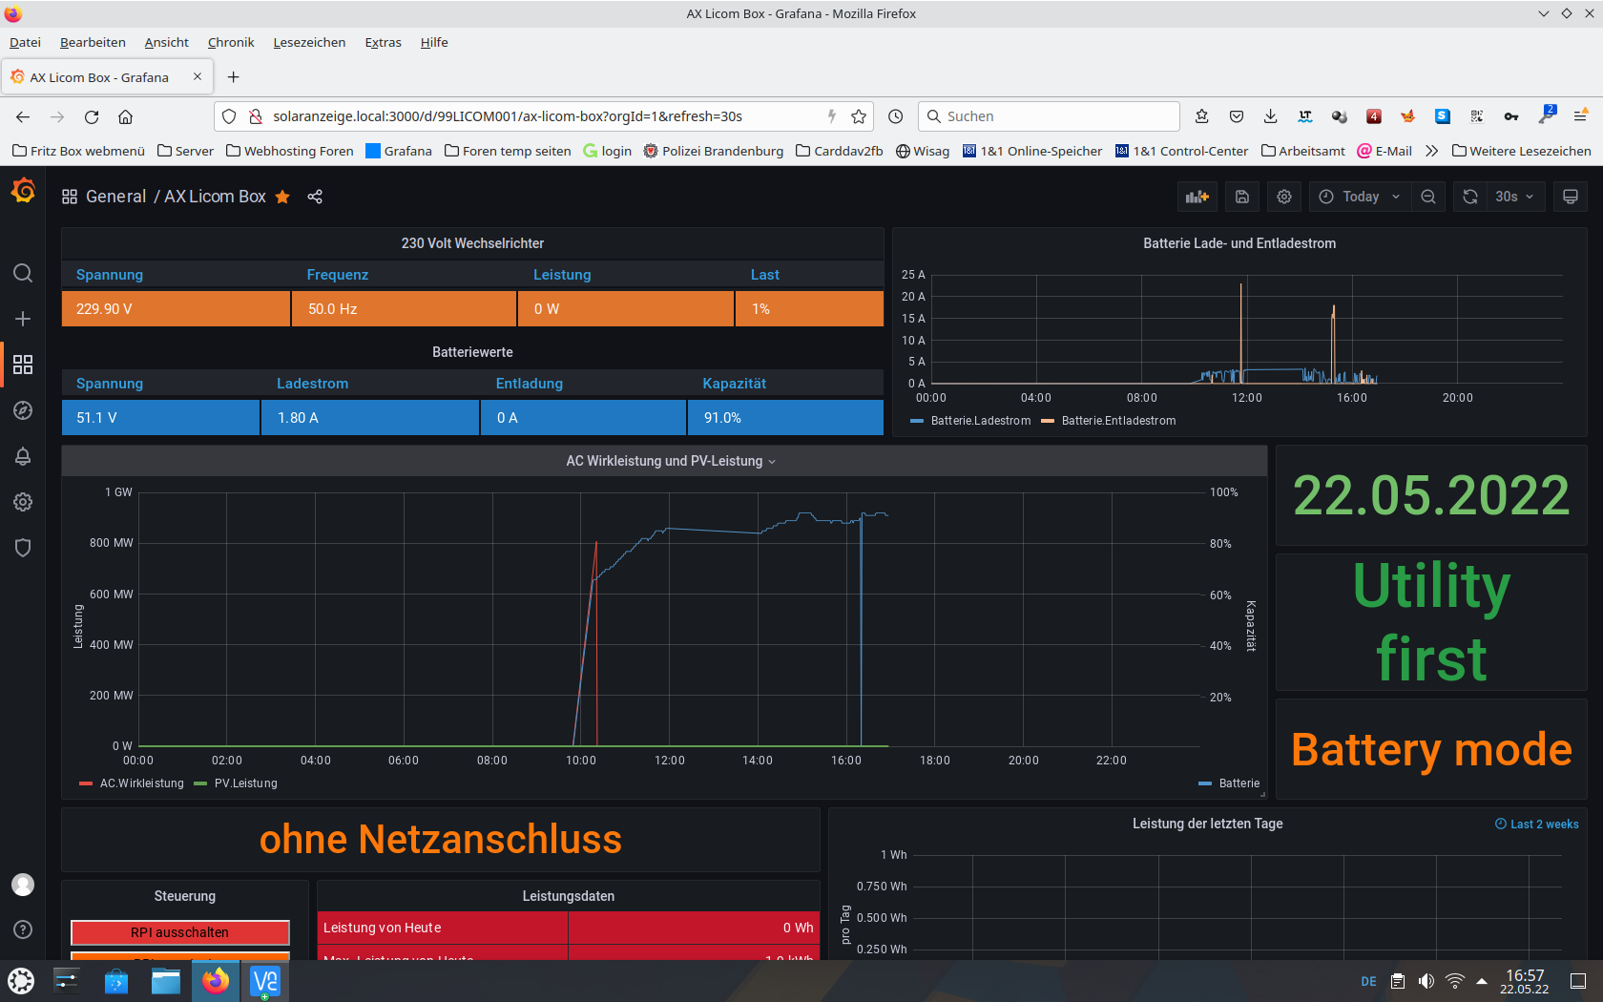Open the Grafana bookmark in the bookmarks bar
Viewport: 1603px width, 1002px height.
tap(399, 151)
